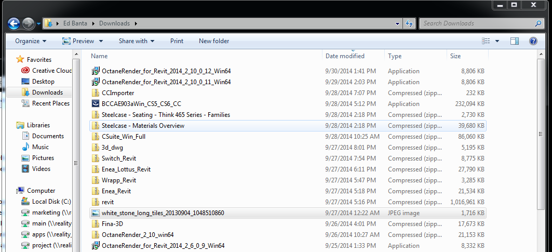Click Ed Banta in the address breadcrumb
Viewport: 552px width, 252px height.
click(75, 23)
